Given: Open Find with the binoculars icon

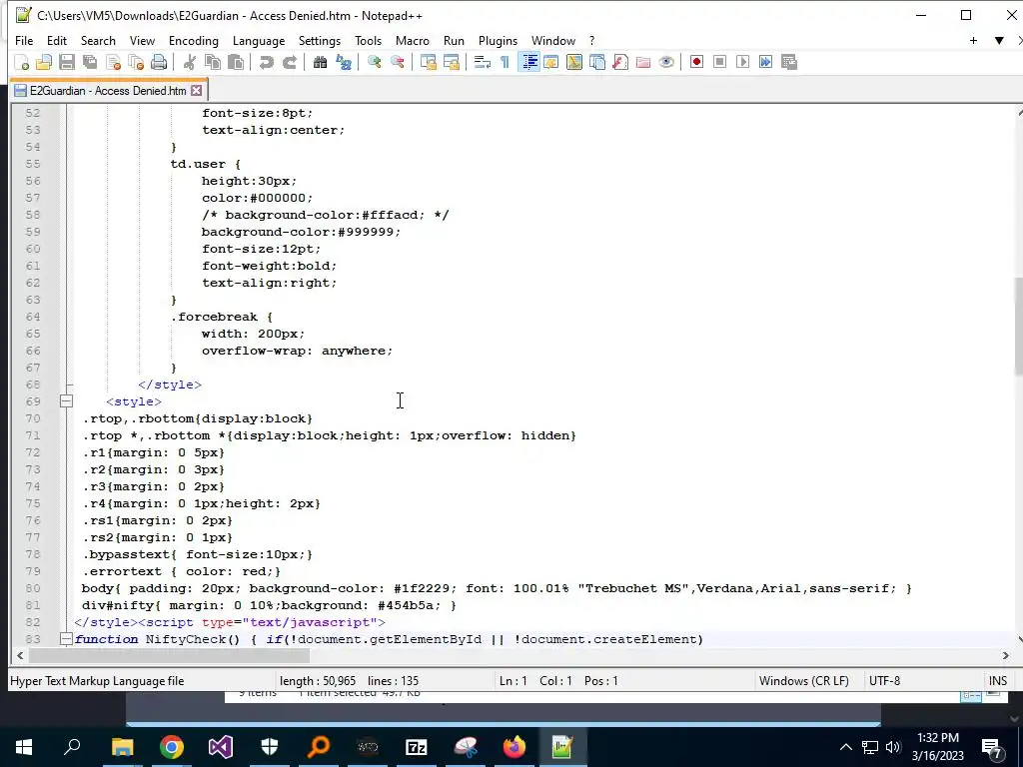Looking at the screenshot, I should point(321,62).
